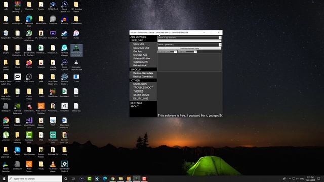Click Sideload APK in the sidebar
Screen dimensions: 324x182
coord(141,62)
